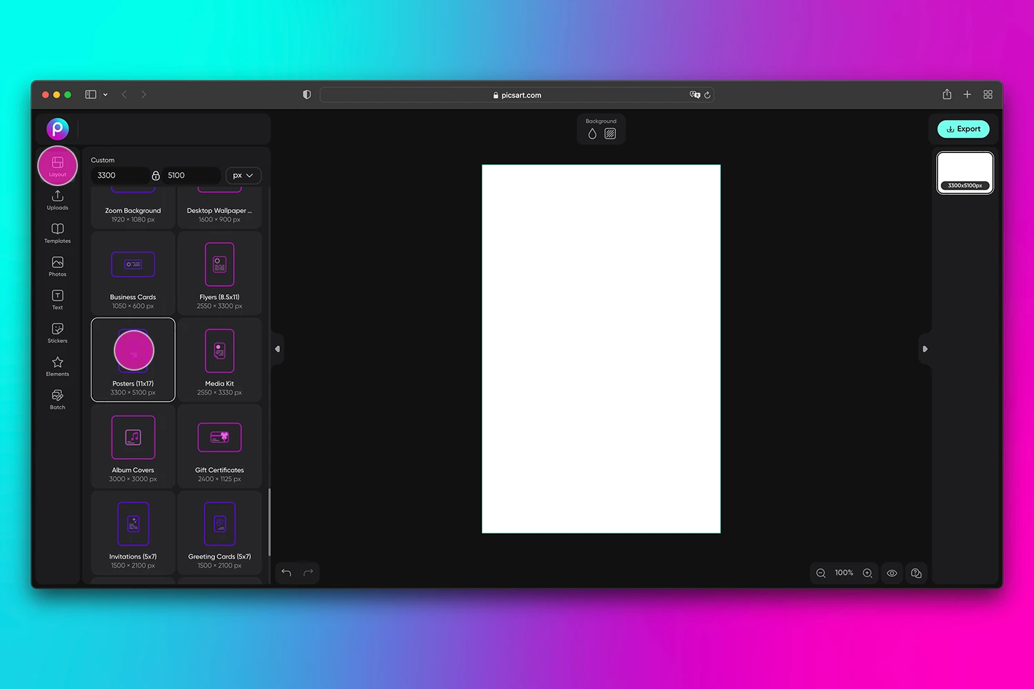Toggle the canvas preview eye icon
This screenshot has width=1034, height=689.
coord(892,573)
